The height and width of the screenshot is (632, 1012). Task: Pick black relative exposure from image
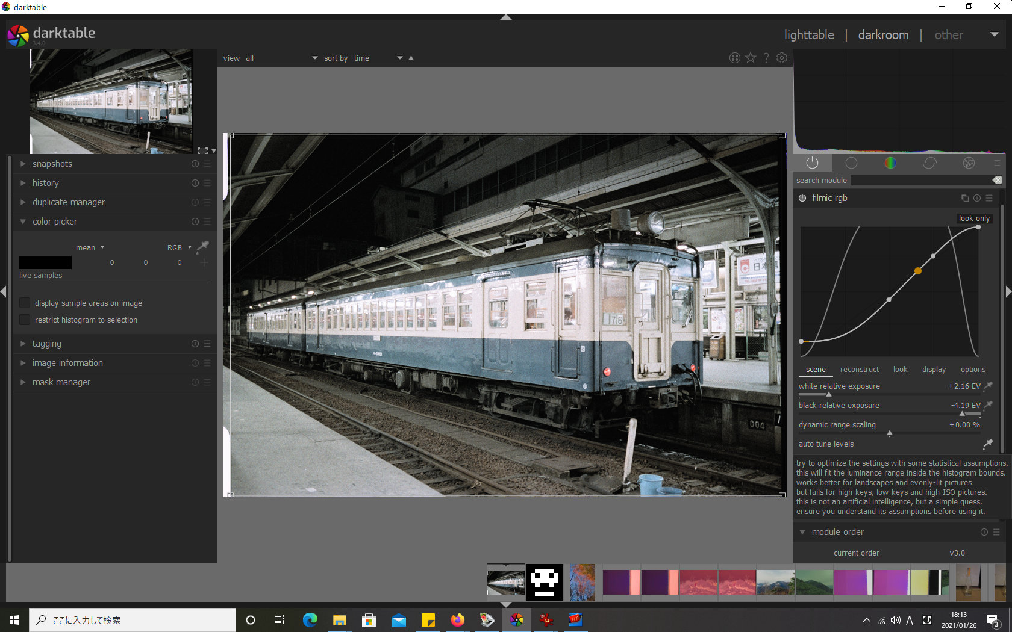(988, 406)
